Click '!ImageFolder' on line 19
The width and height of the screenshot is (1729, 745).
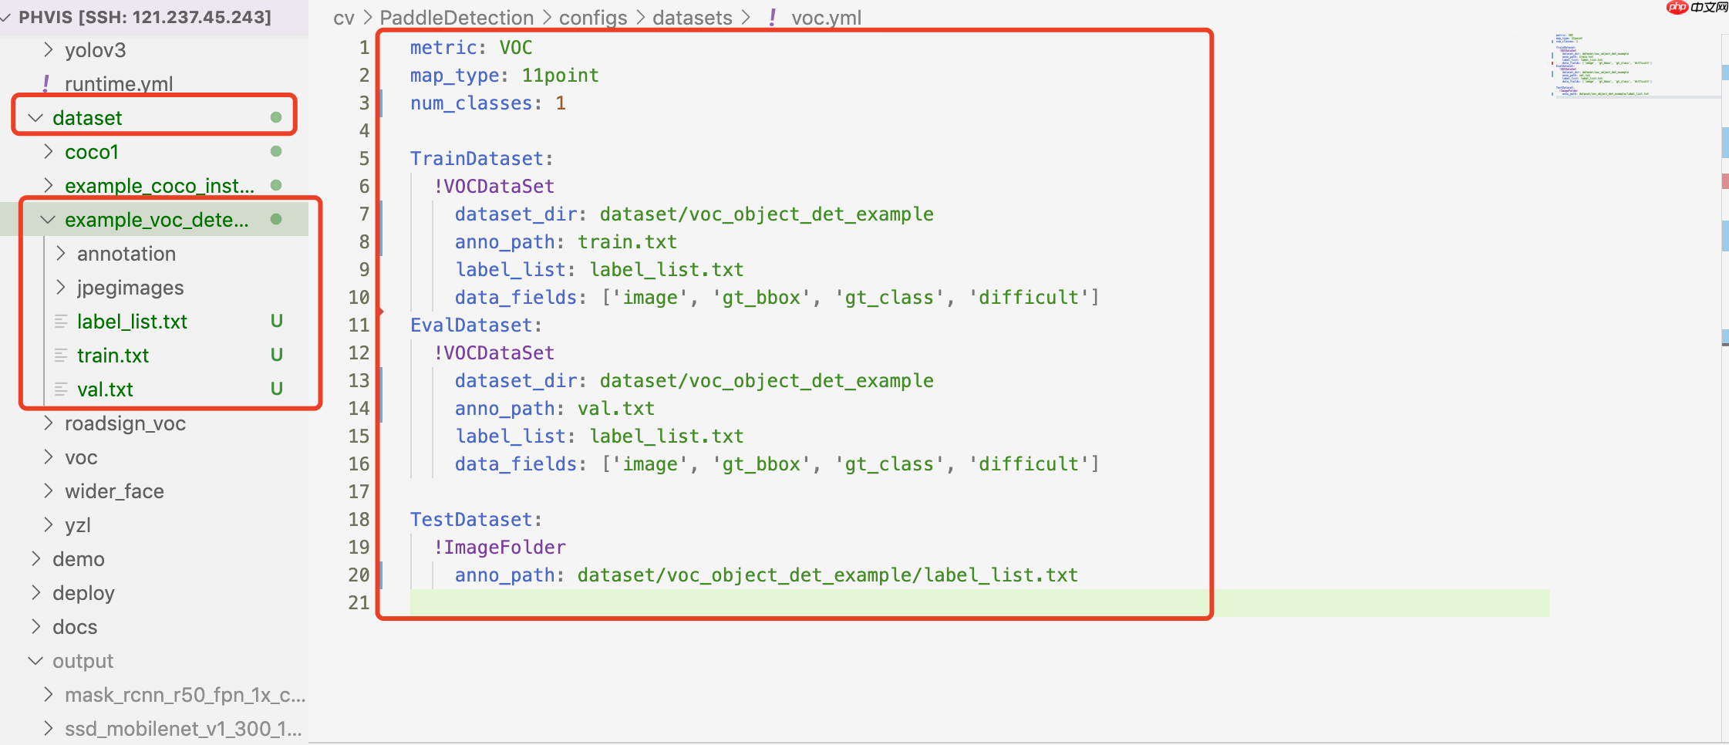pyautogui.click(x=499, y=548)
